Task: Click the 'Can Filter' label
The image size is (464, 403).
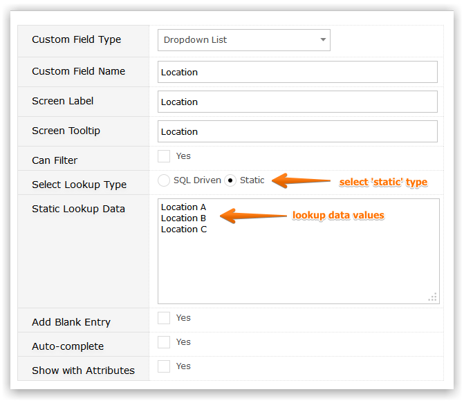Action: [55, 160]
